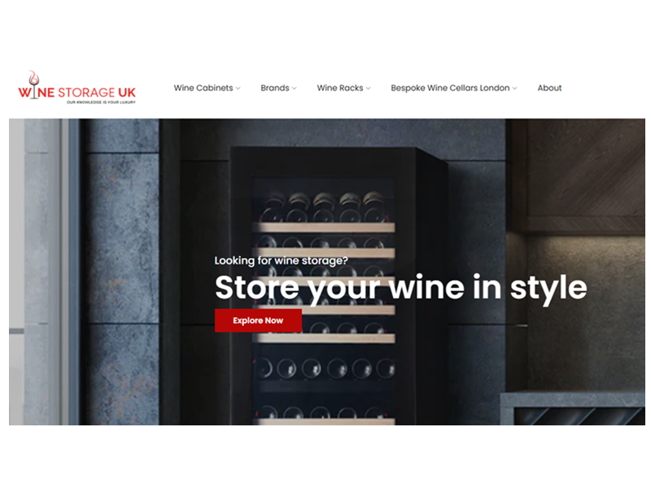Select Wine Racks in the navigation
Viewport: 651px width, 488px height.
[340, 88]
